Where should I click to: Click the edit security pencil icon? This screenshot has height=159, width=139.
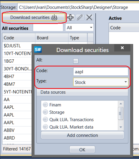coord(80,17)
